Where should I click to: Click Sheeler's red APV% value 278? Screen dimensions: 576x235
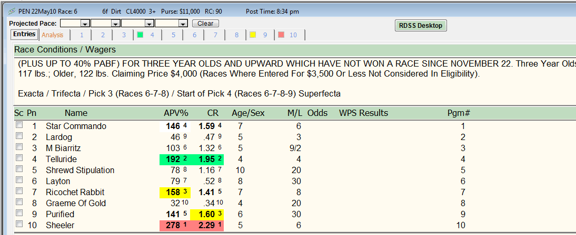pyautogui.click(x=174, y=225)
